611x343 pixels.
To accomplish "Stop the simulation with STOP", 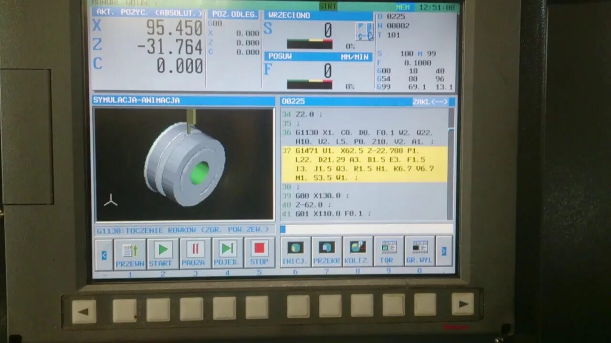I will [x=259, y=253].
